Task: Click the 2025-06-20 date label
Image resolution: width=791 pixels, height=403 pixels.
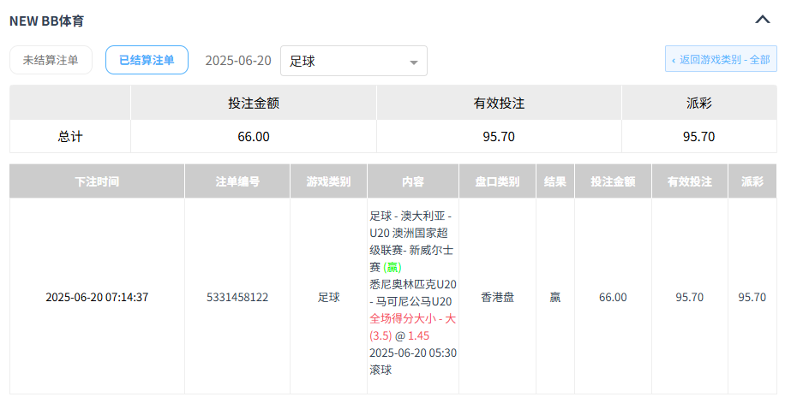Action: coord(238,61)
